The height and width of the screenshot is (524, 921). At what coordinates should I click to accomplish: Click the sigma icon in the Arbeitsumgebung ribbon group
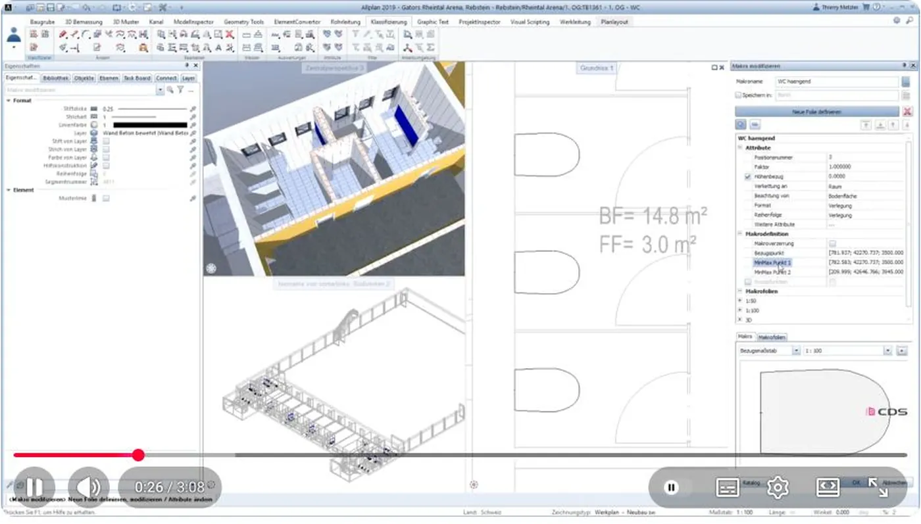431,47
